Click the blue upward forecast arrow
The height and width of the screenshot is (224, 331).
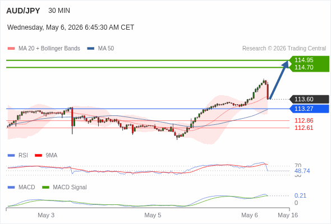(279, 80)
